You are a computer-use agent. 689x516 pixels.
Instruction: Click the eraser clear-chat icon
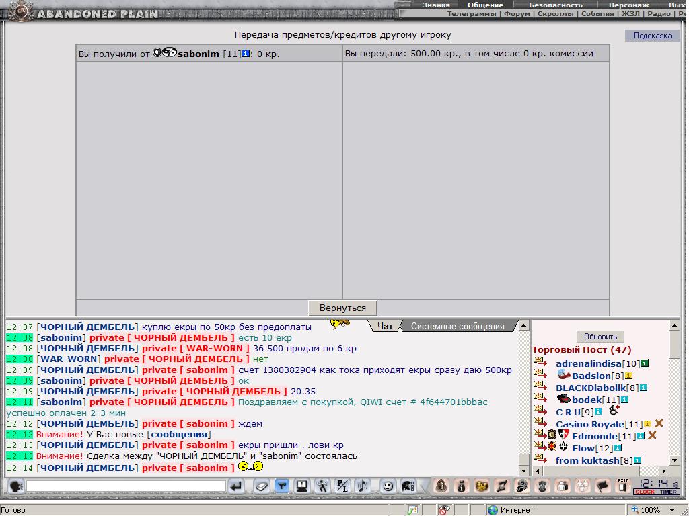(262, 486)
